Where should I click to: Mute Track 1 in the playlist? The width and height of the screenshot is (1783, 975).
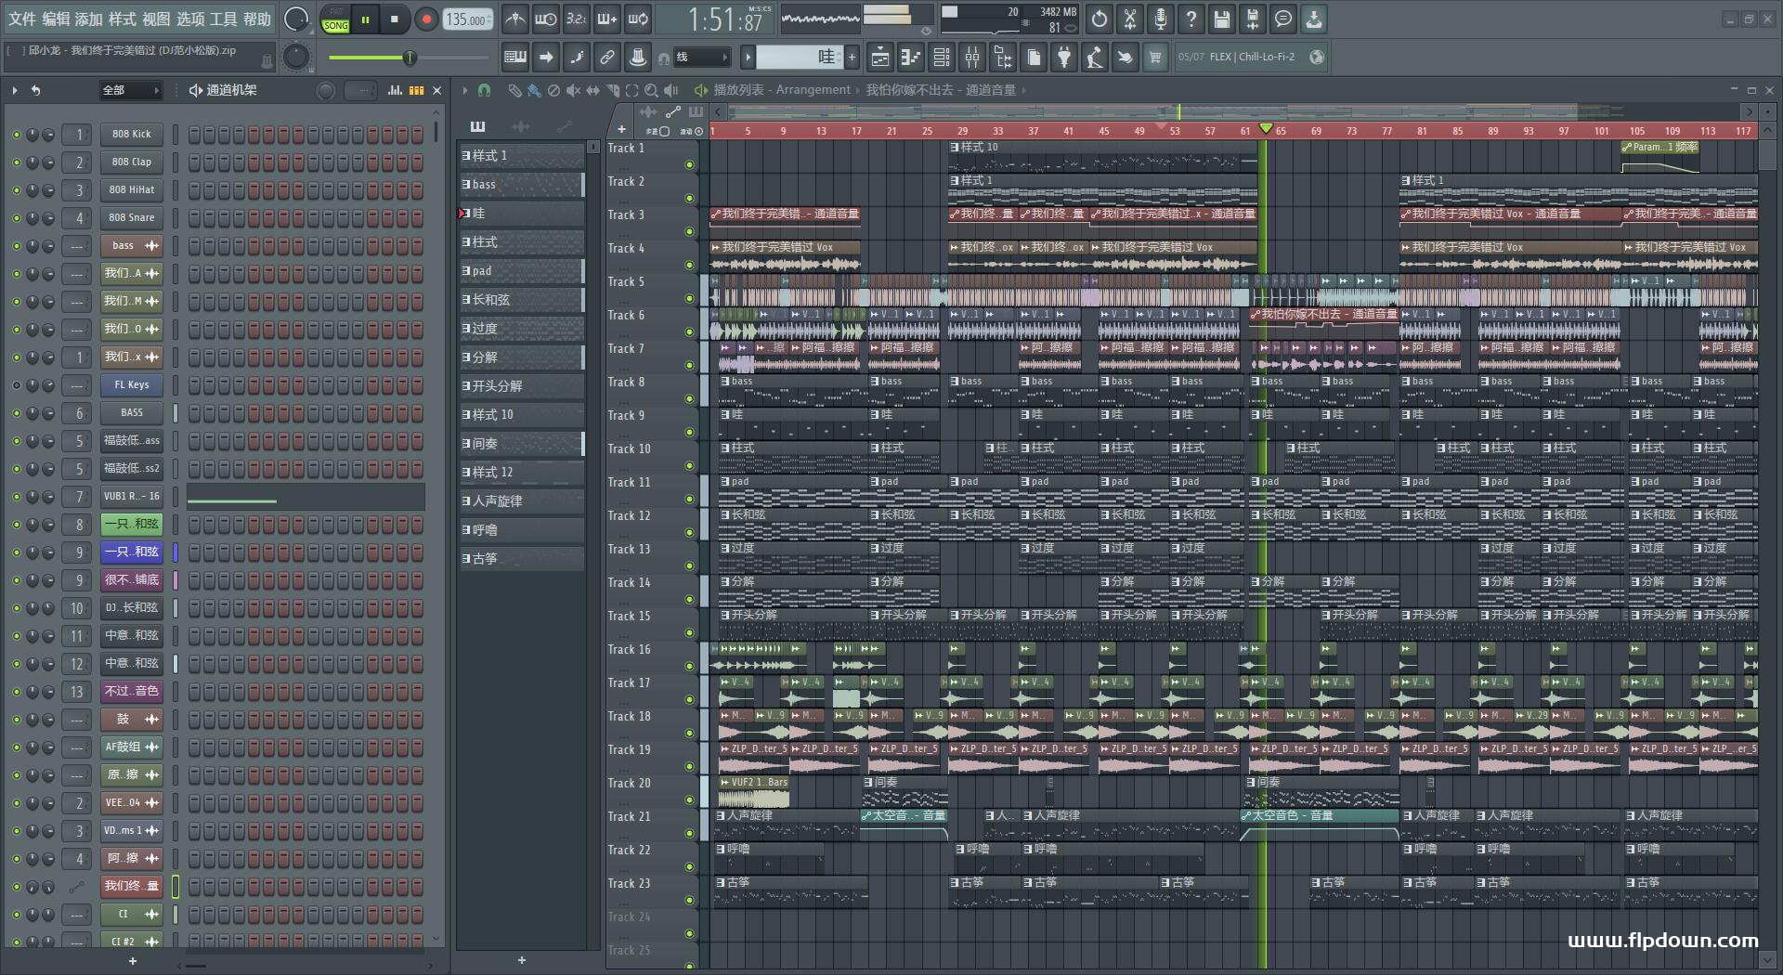tap(689, 165)
